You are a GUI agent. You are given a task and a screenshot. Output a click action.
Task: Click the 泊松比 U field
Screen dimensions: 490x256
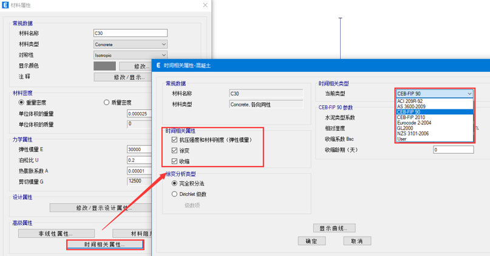pos(140,160)
